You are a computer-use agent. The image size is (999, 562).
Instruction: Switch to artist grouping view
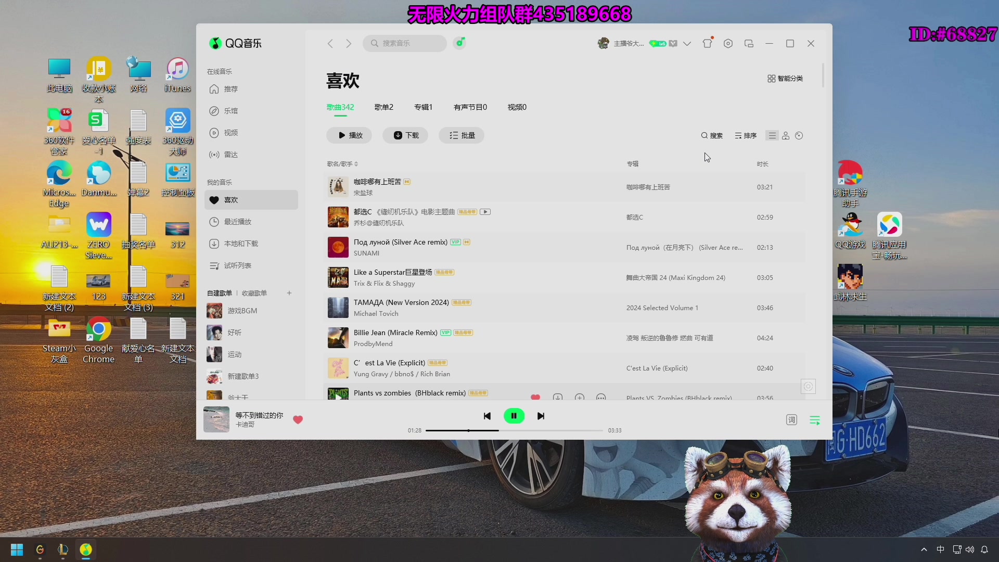[x=786, y=136]
